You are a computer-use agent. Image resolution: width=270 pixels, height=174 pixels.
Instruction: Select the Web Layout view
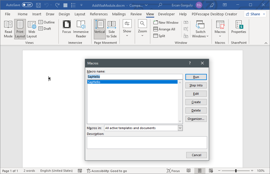pos(31,29)
